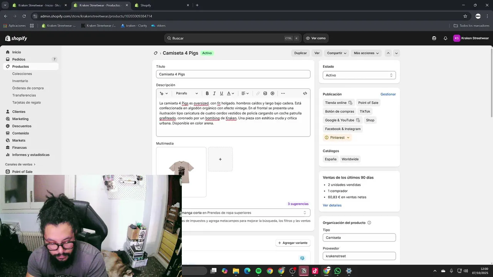
Task: Click the icon left of the notifications bell
Action: [434, 38]
